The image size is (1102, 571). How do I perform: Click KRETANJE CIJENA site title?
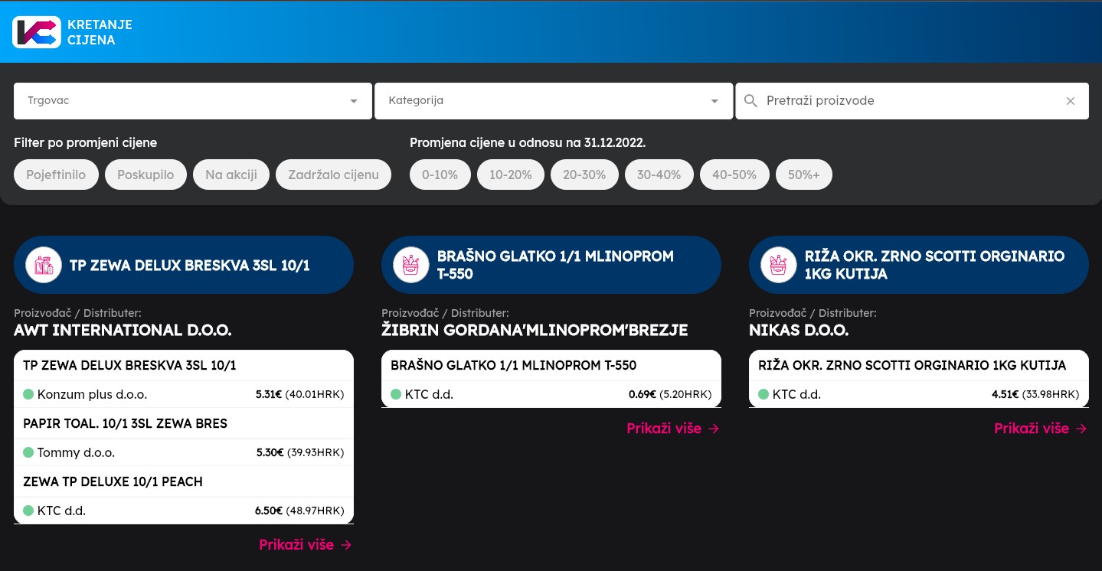100,32
